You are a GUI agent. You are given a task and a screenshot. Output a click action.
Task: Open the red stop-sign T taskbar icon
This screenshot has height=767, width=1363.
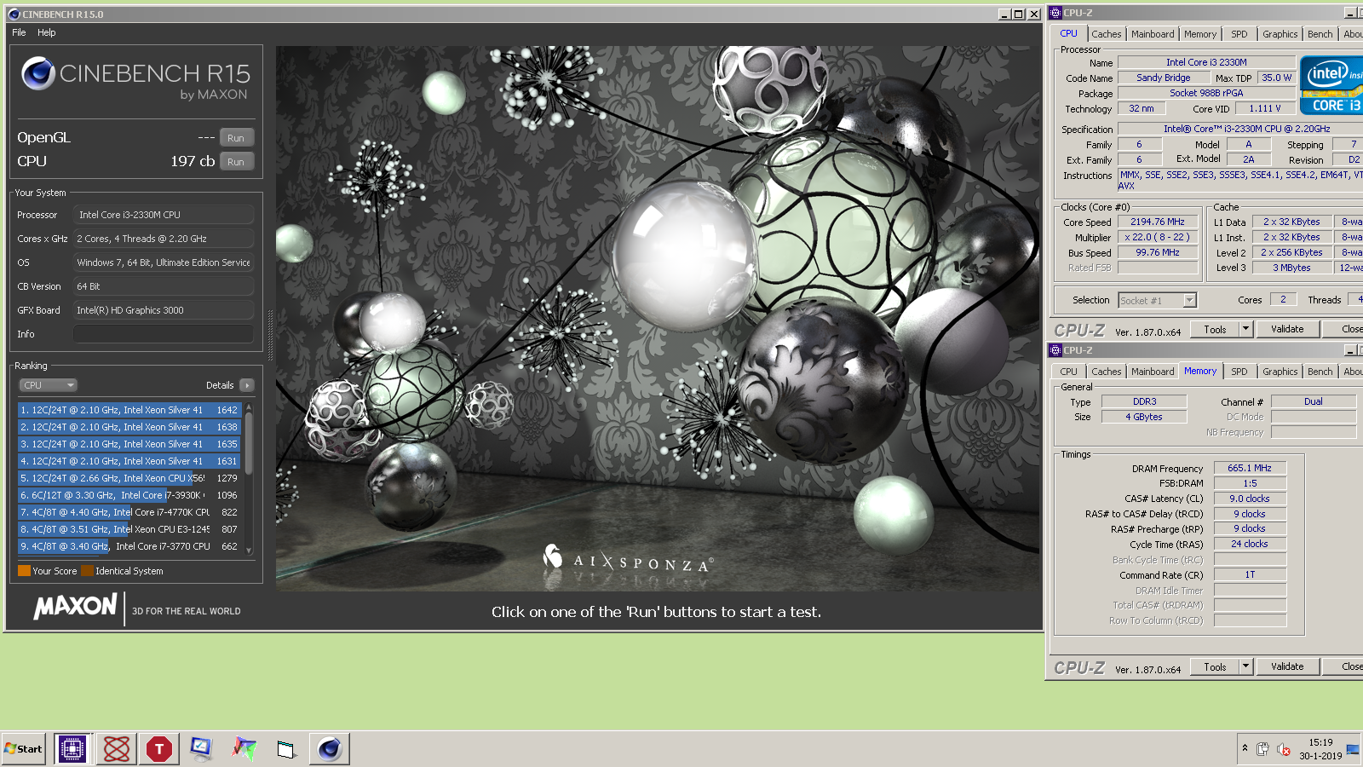[158, 749]
